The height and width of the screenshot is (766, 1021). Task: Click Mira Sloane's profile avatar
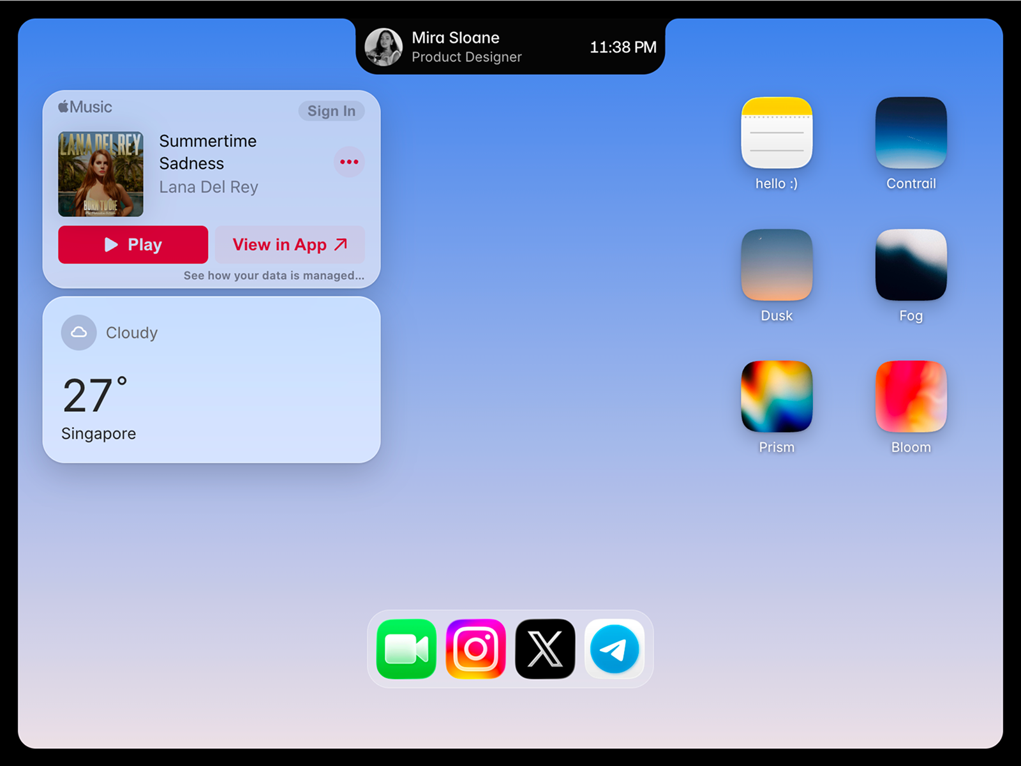(x=384, y=47)
